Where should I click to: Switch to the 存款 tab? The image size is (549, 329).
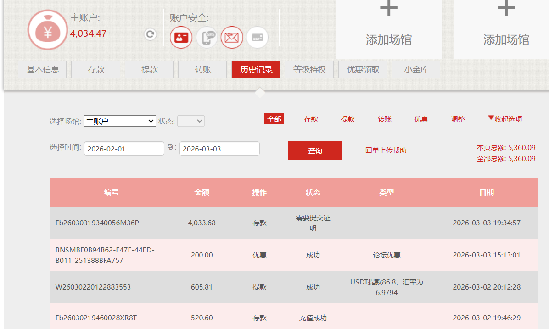click(95, 69)
